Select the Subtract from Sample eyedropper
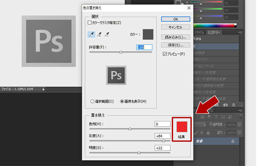The image size is (277, 166). pyautogui.click(x=107, y=34)
